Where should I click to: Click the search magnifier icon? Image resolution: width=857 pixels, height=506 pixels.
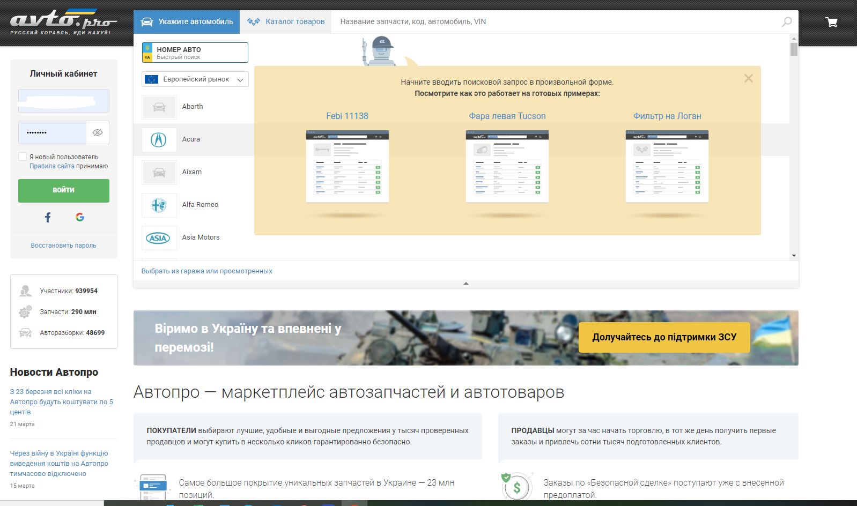point(786,22)
